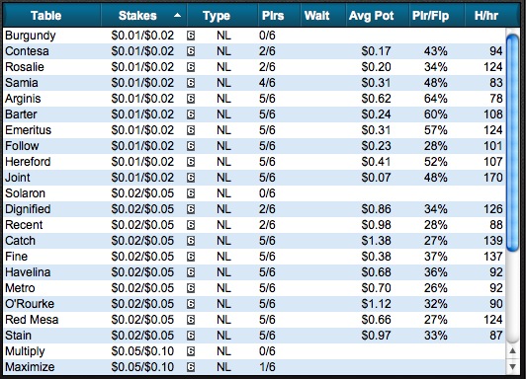Select the Red Mesa table row

(x=254, y=320)
